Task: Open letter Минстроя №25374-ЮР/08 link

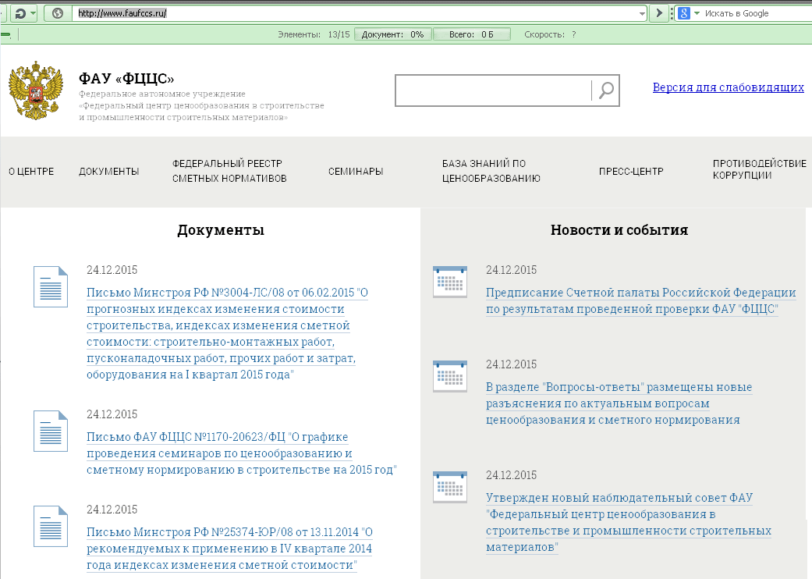Action: point(229,549)
